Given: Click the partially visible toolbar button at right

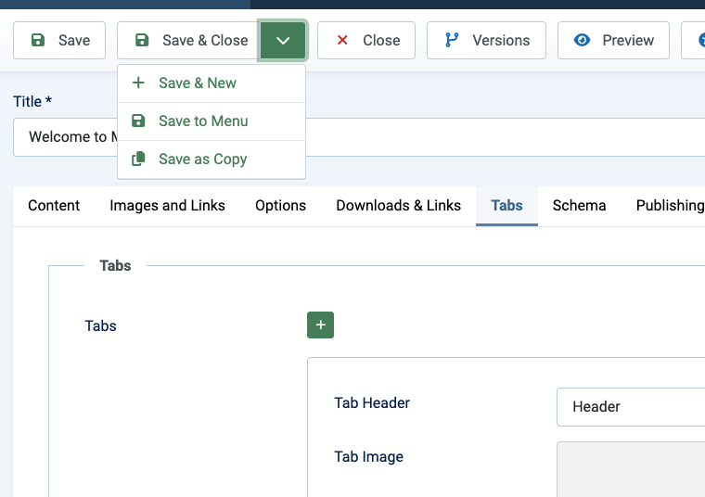Looking at the screenshot, I should pyautogui.click(x=694, y=41).
